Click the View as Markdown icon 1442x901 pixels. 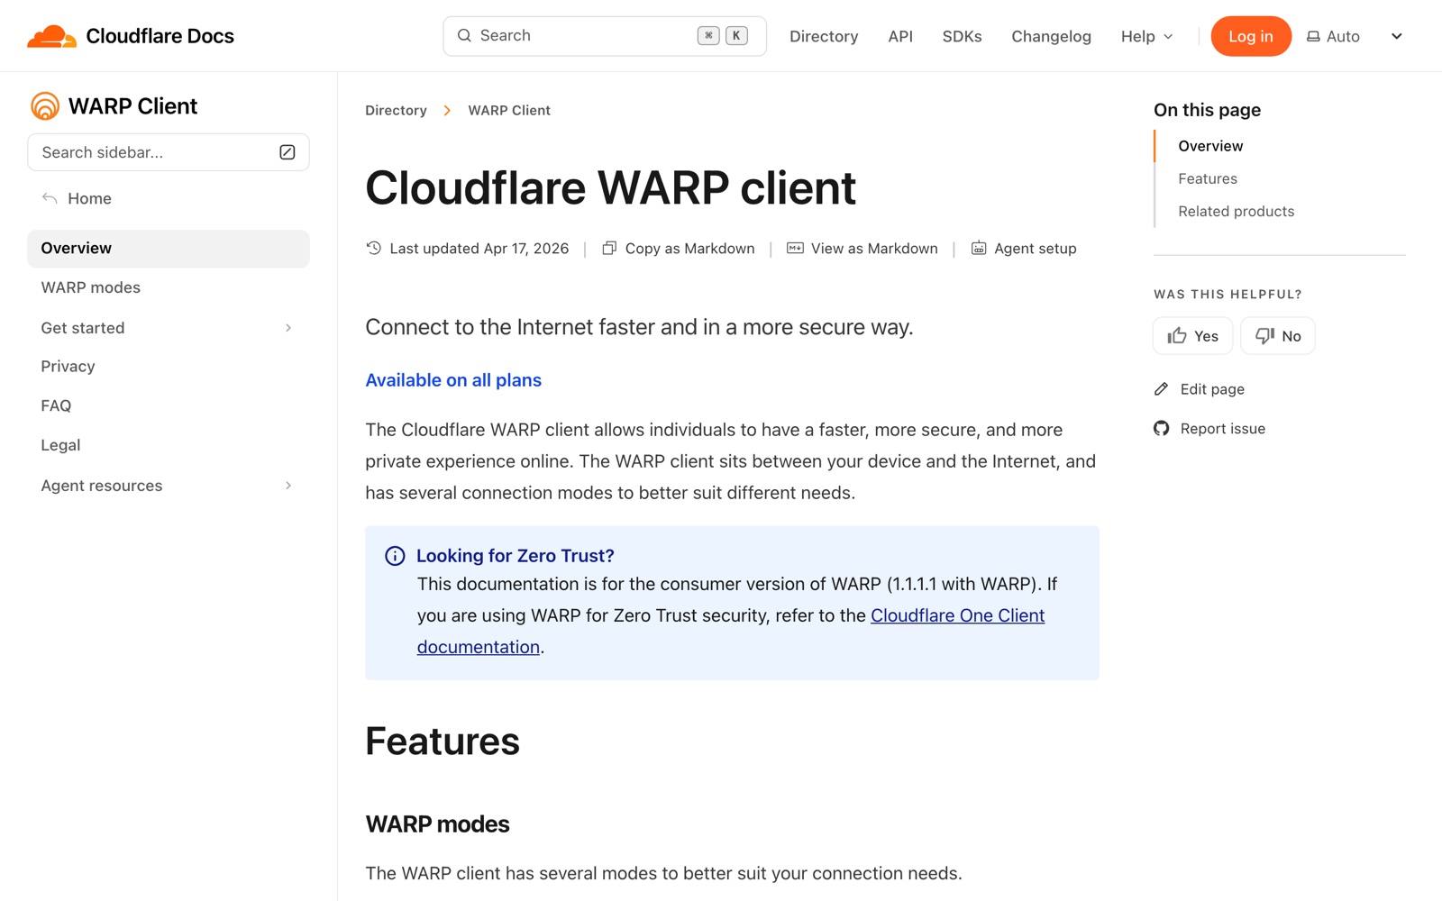tap(795, 248)
